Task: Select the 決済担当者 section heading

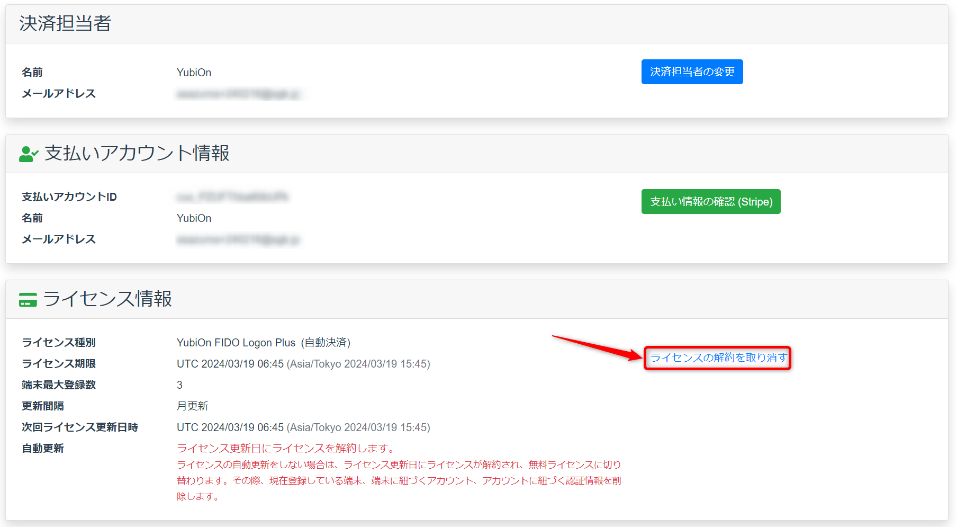Action: [x=65, y=24]
